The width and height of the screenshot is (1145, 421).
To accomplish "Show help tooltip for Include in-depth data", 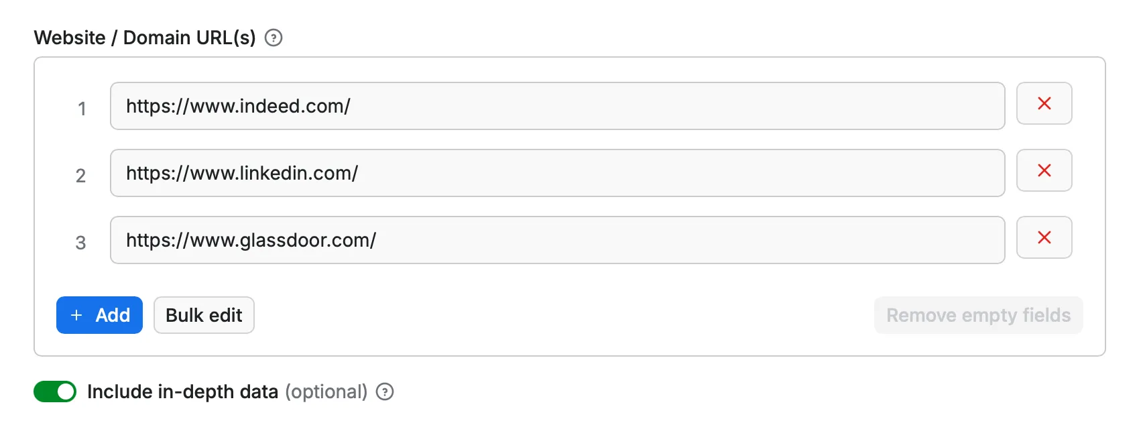I will pyautogui.click(x=385, y=392).
